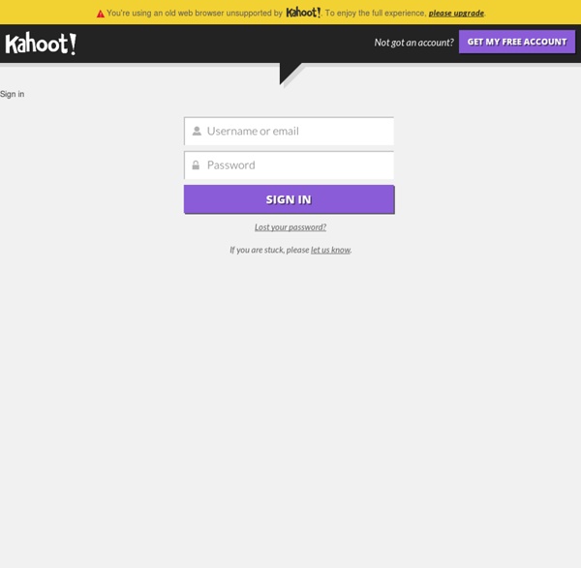This screenshot has height=568, width=581.
Task: Click the red warning triangle icon
Action: tap(100, 14)
